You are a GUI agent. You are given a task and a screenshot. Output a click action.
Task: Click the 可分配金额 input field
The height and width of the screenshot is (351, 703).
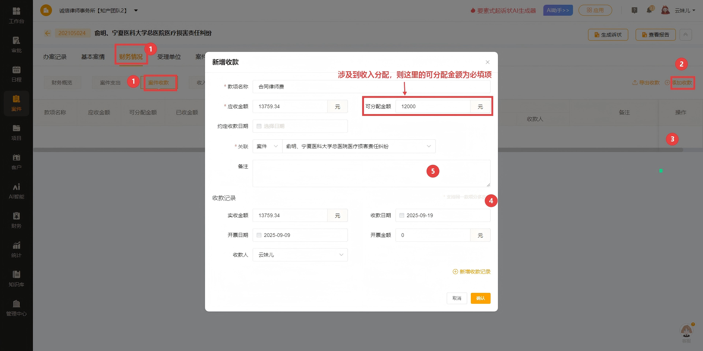point(432,106)
